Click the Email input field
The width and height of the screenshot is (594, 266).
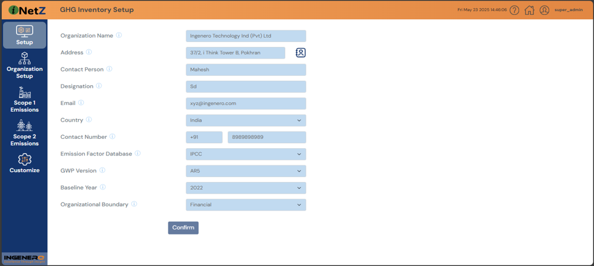click(246, 104)
